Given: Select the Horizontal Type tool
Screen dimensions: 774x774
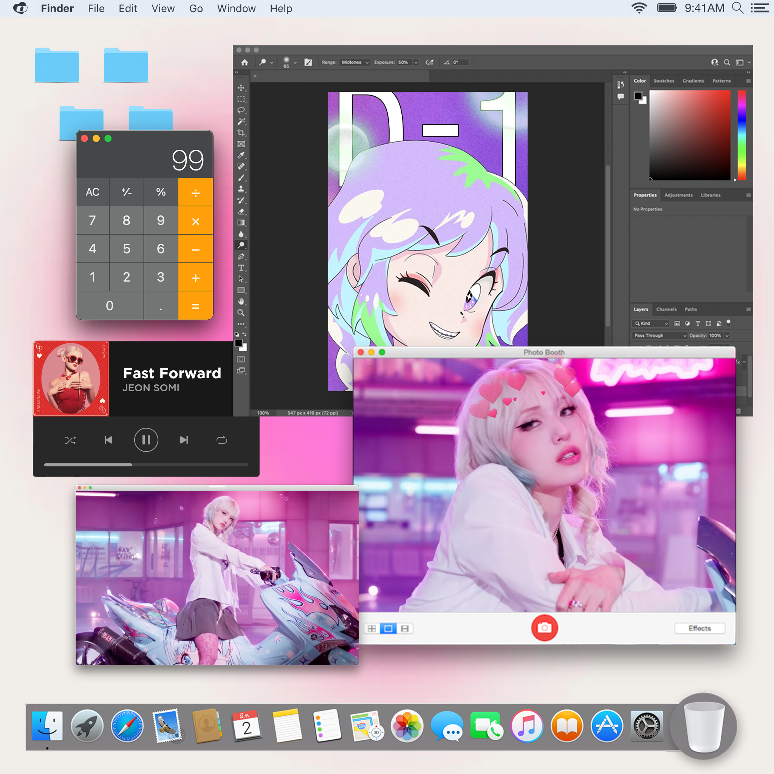Looking at the screenshot, I should 241,268.
